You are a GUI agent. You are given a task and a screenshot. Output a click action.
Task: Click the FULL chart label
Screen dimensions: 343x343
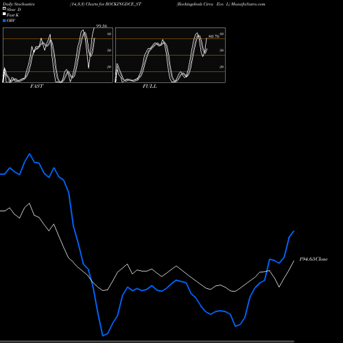(150, 86)
